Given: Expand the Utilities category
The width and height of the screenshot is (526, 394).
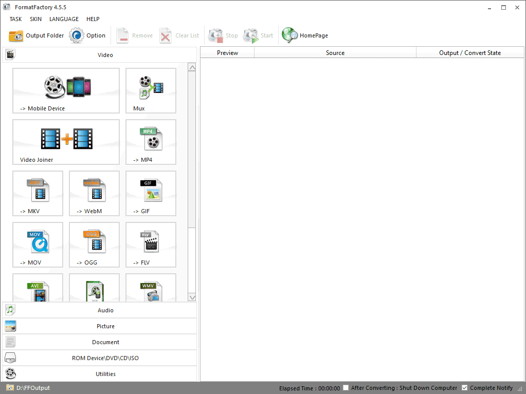Looking at the screenshot, I should [100, 374].
